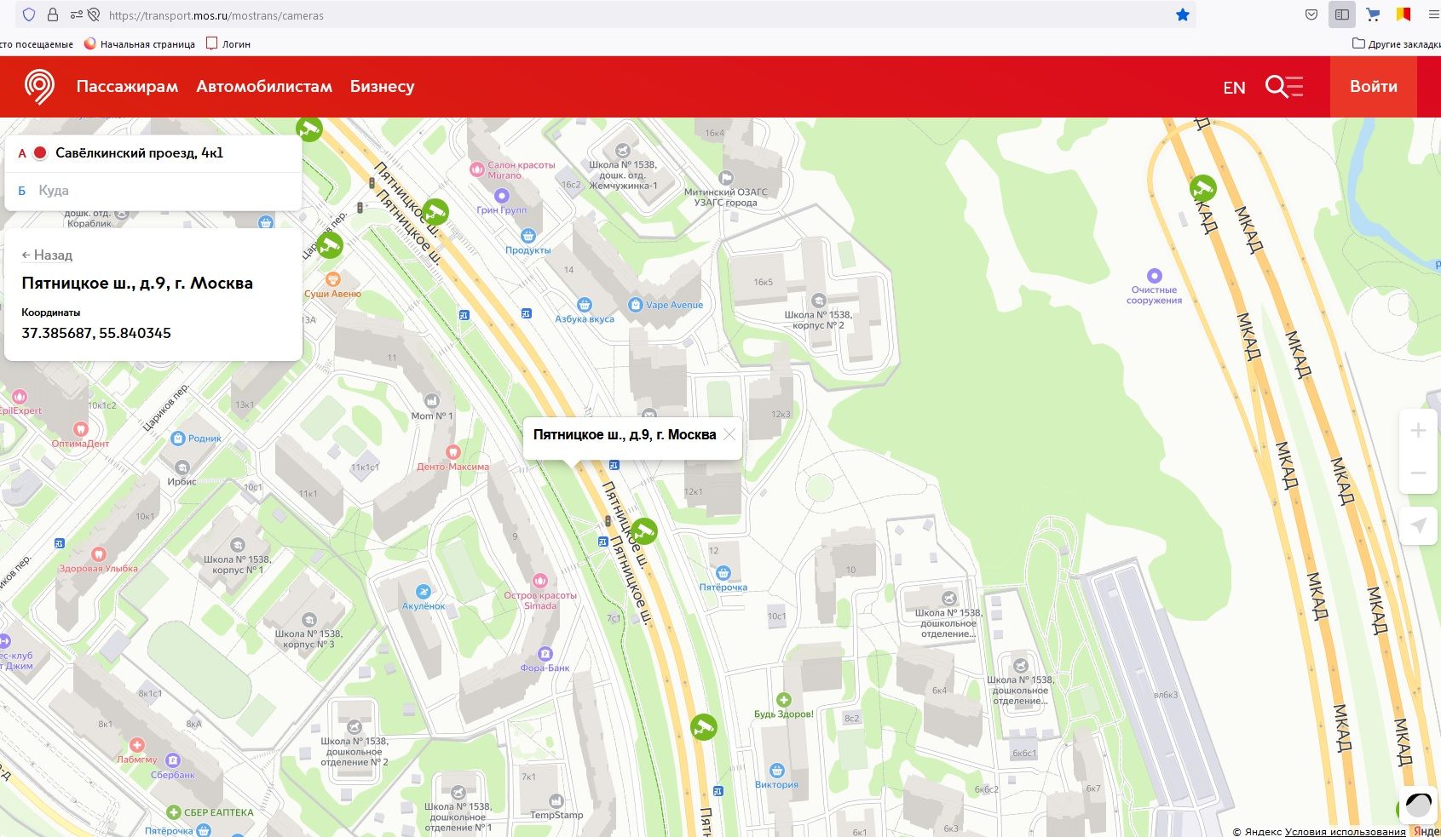Open the Автомобилистам menu
The image size is (1441, 837).
(x=264, y=86)
